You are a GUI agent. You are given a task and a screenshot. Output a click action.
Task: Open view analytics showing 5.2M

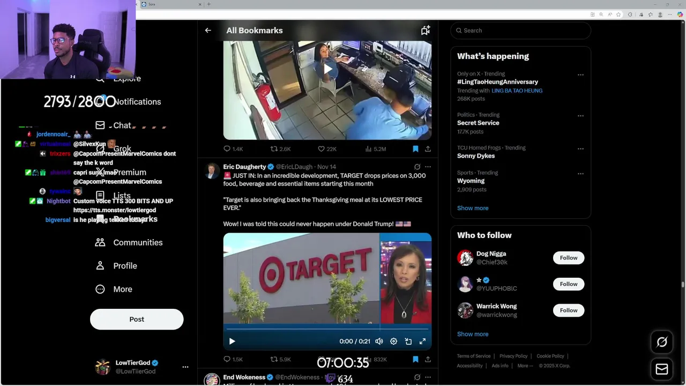[x=375, y=149]
